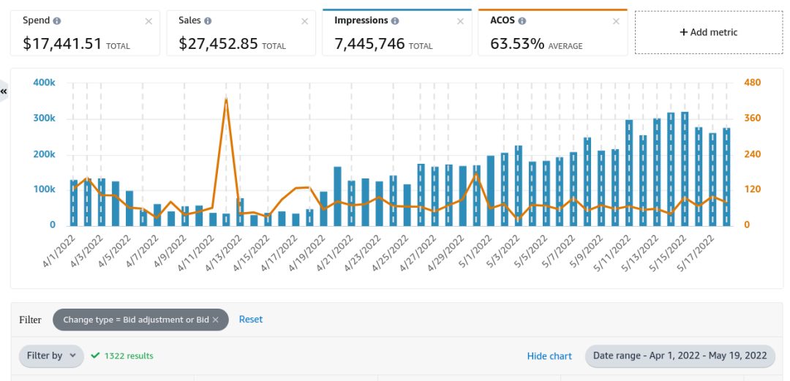790x381 pixels.
Task: Expand the collapsed left sidebar panel
Action: [4, 91]
